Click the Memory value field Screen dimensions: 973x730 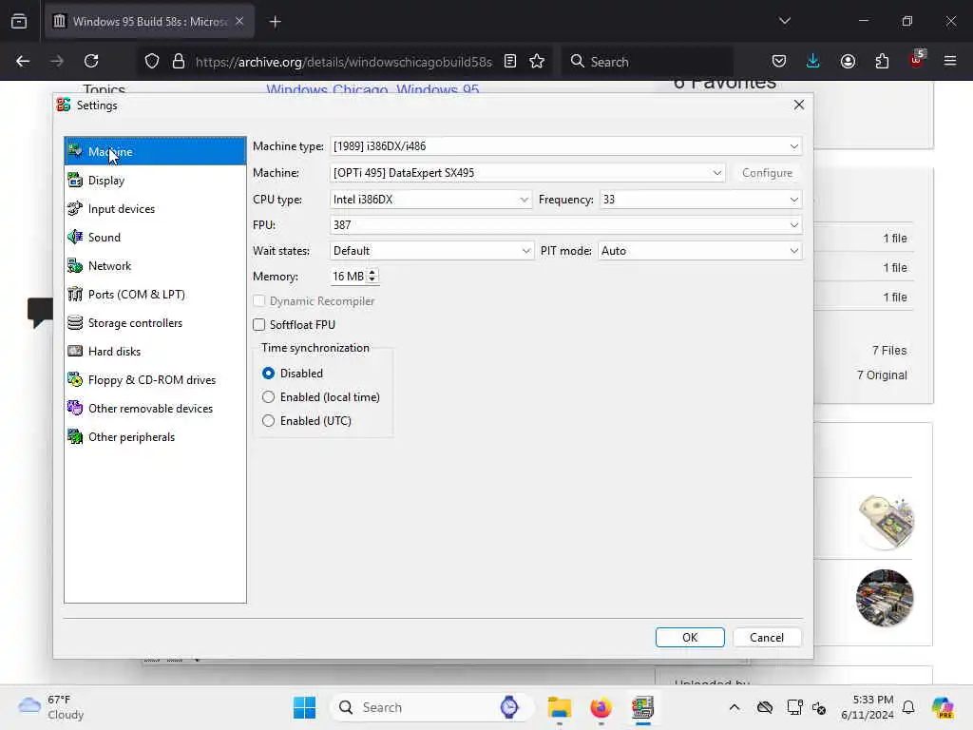[348, 277]
